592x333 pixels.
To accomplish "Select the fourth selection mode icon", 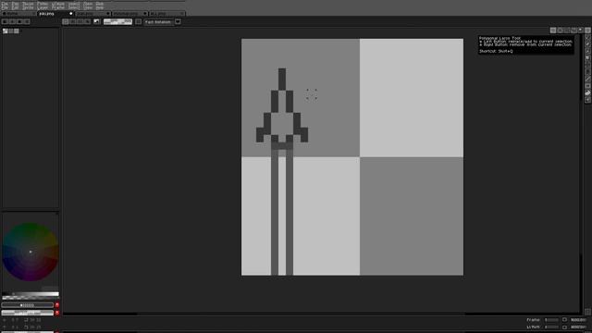I will pyautogui.click(x=87, y=22).
